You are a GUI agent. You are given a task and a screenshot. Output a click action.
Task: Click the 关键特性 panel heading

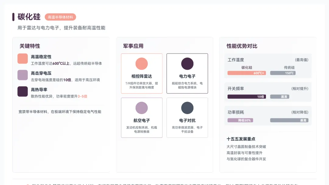click(30, 46)
